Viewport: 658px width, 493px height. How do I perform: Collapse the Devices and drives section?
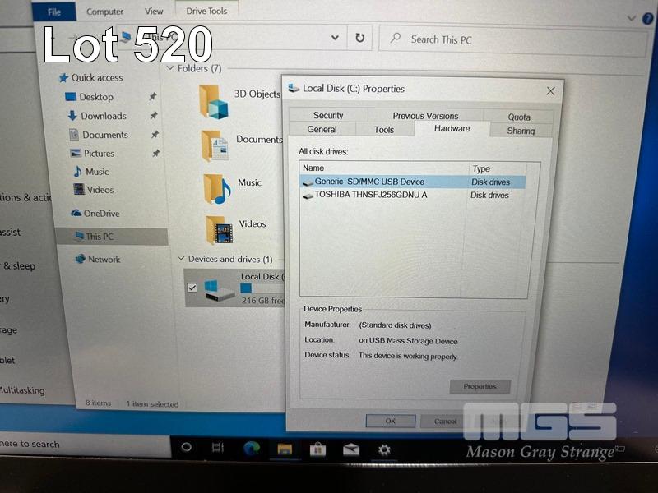[x=181, y=259]
